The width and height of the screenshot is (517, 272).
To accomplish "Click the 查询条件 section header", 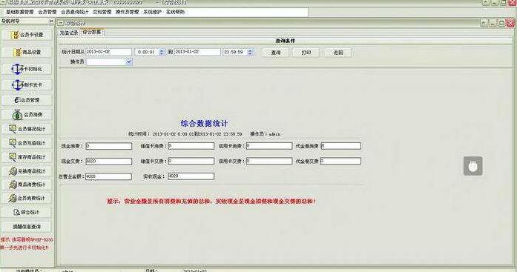I will pyautogui.click(x=286, y=41).
